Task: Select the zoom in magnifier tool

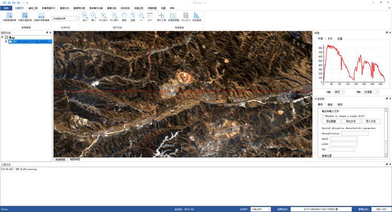Action: [x=85, y=15]
